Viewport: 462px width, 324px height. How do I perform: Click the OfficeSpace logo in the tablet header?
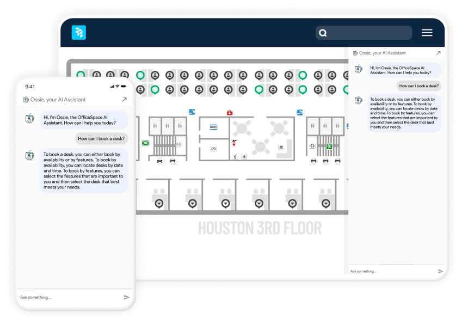click(x=79, y=33)
